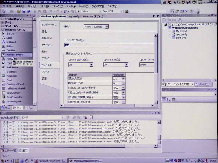
Task: Click the ビルド出力パス input field
Action: click(x=109, y=45)
